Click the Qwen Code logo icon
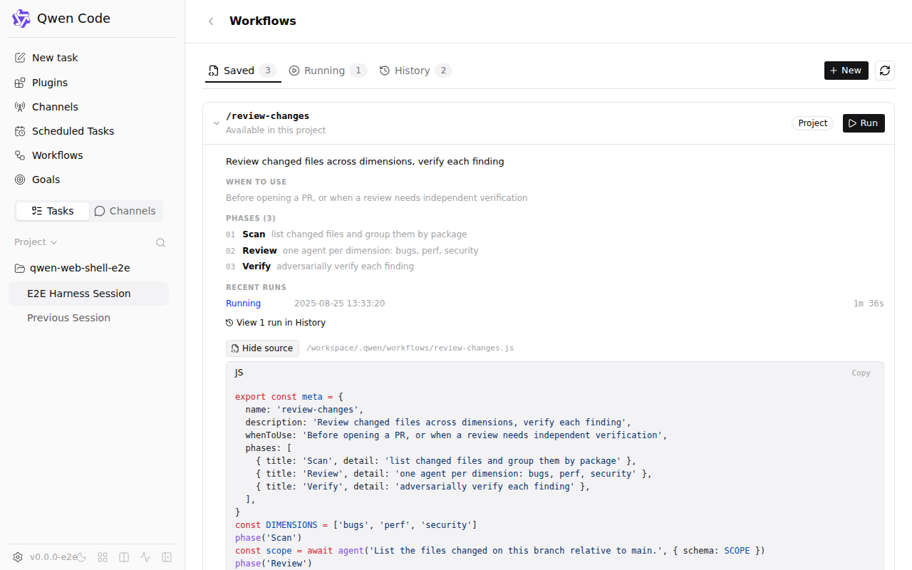The image size is (912, 570). tap(21, 19)
